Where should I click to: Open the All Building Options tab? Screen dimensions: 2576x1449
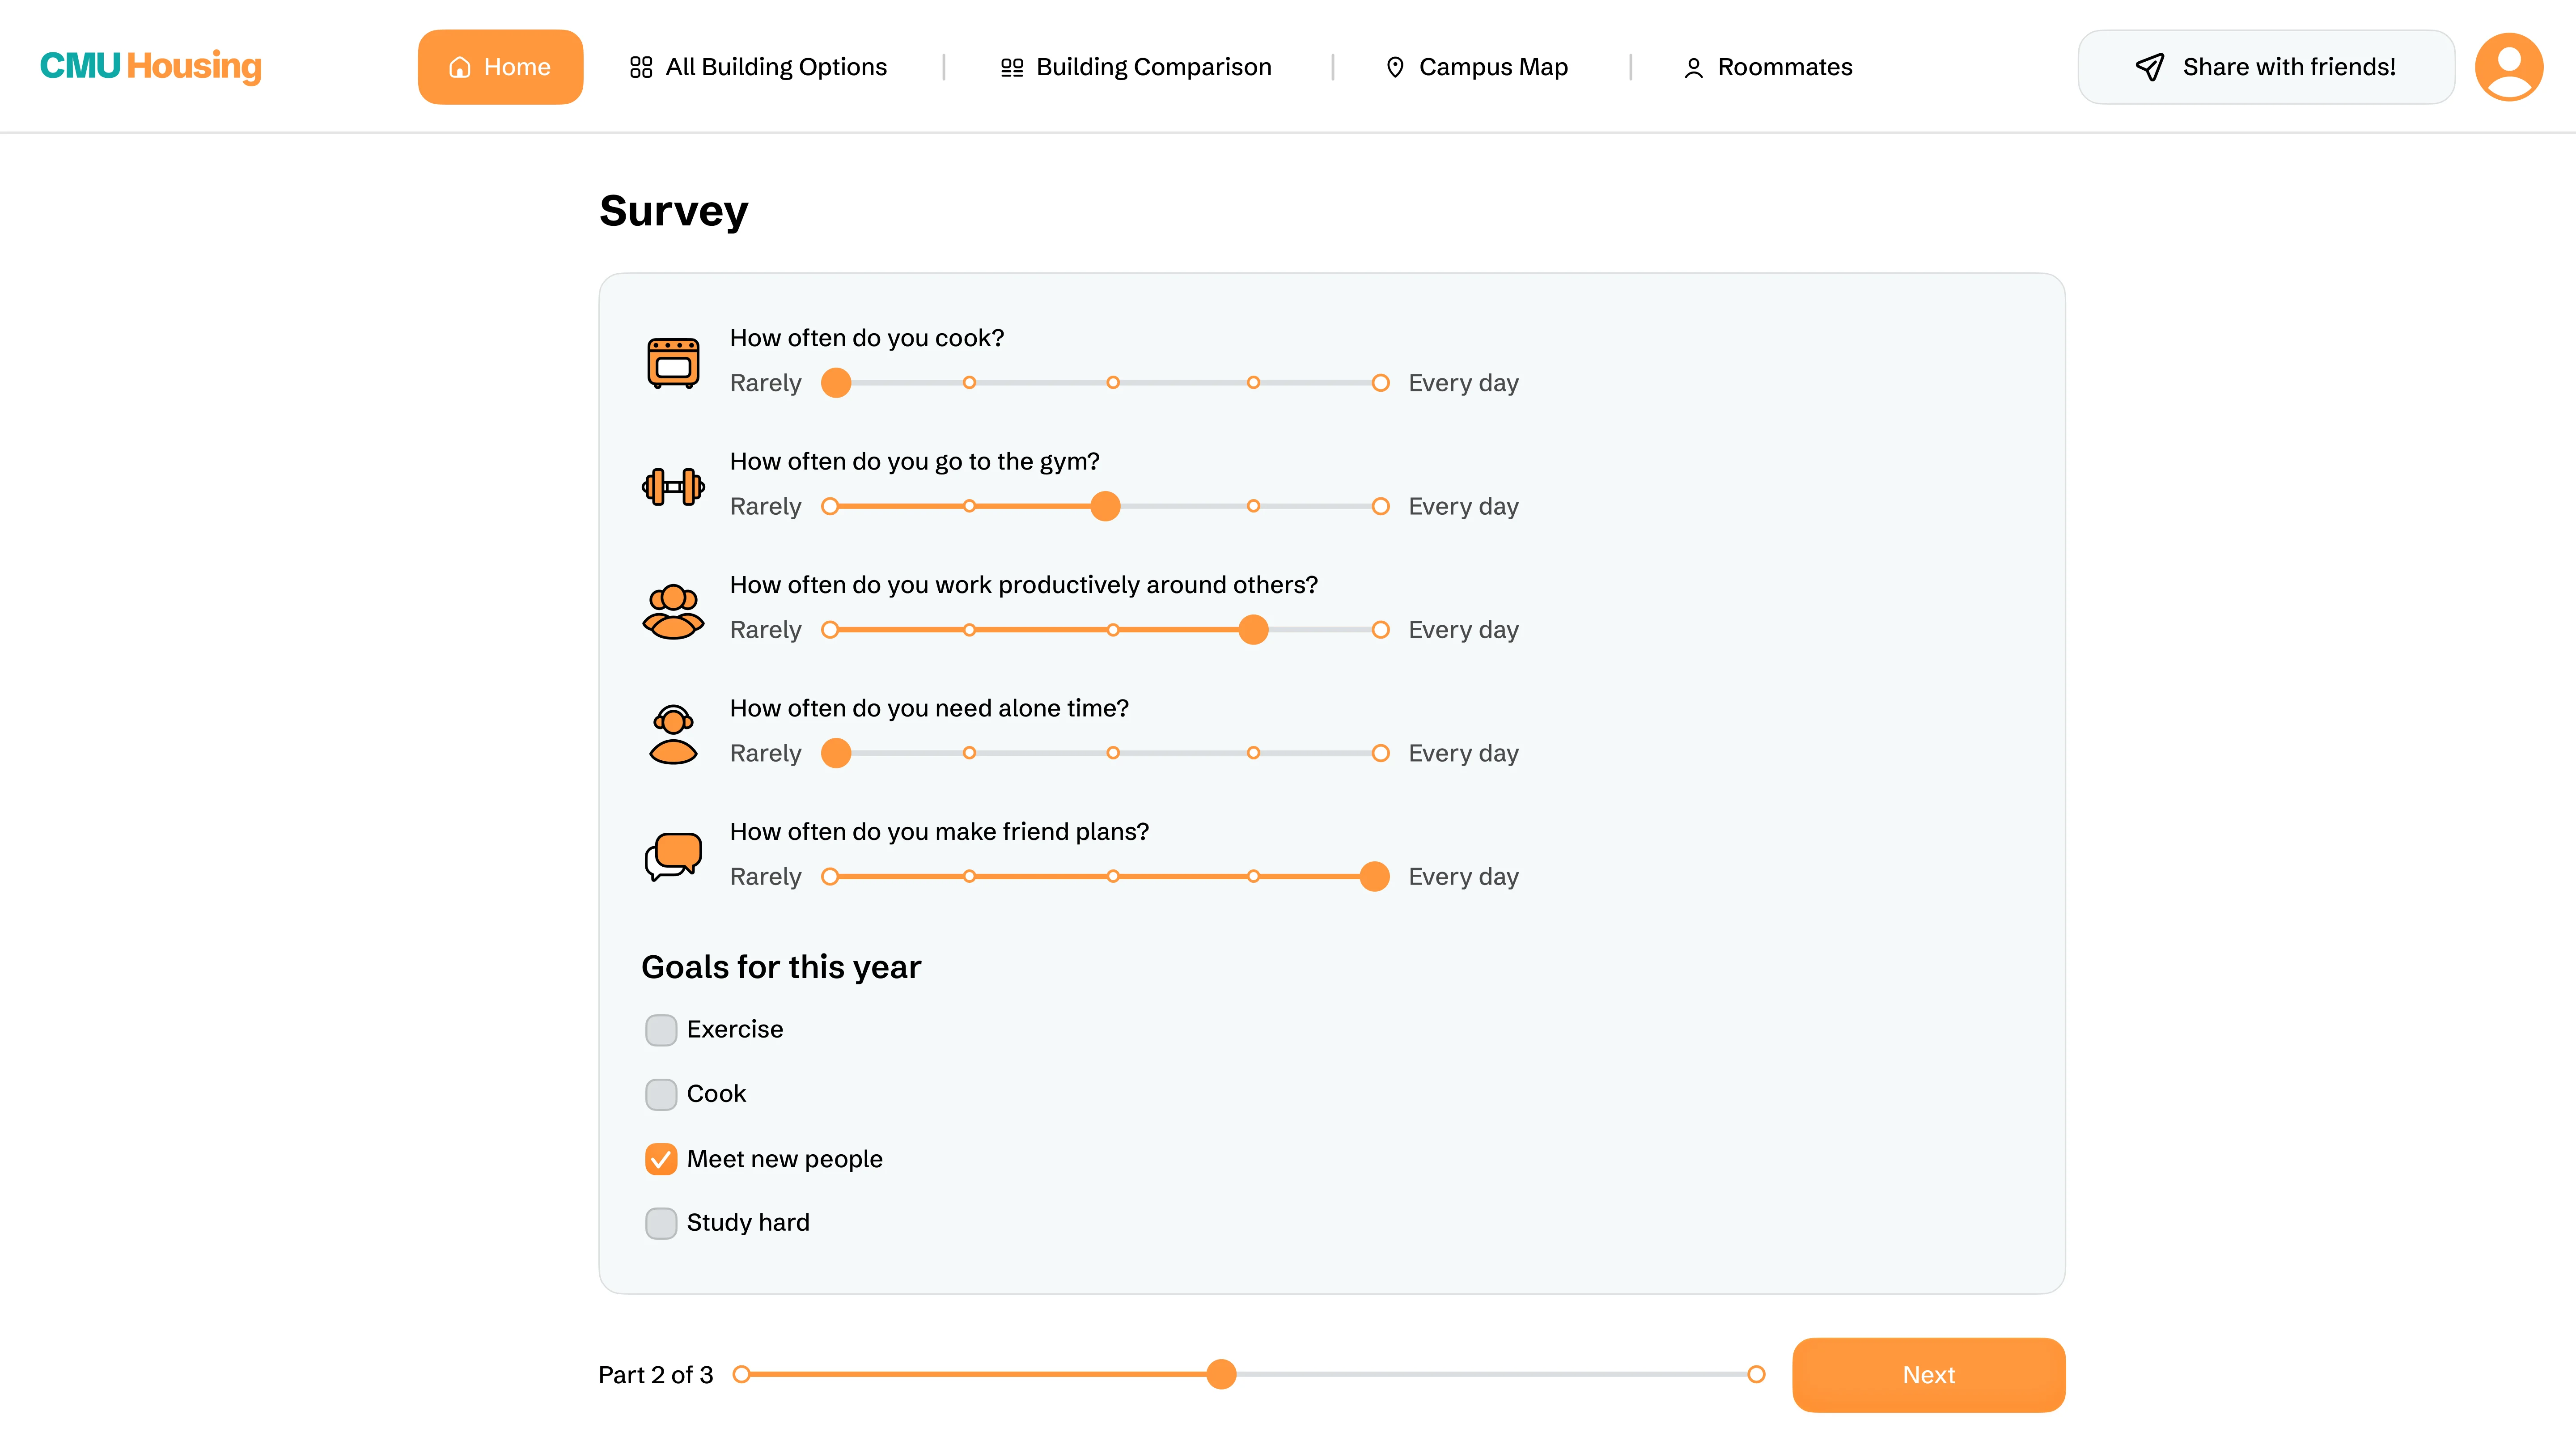click(758, 67)
